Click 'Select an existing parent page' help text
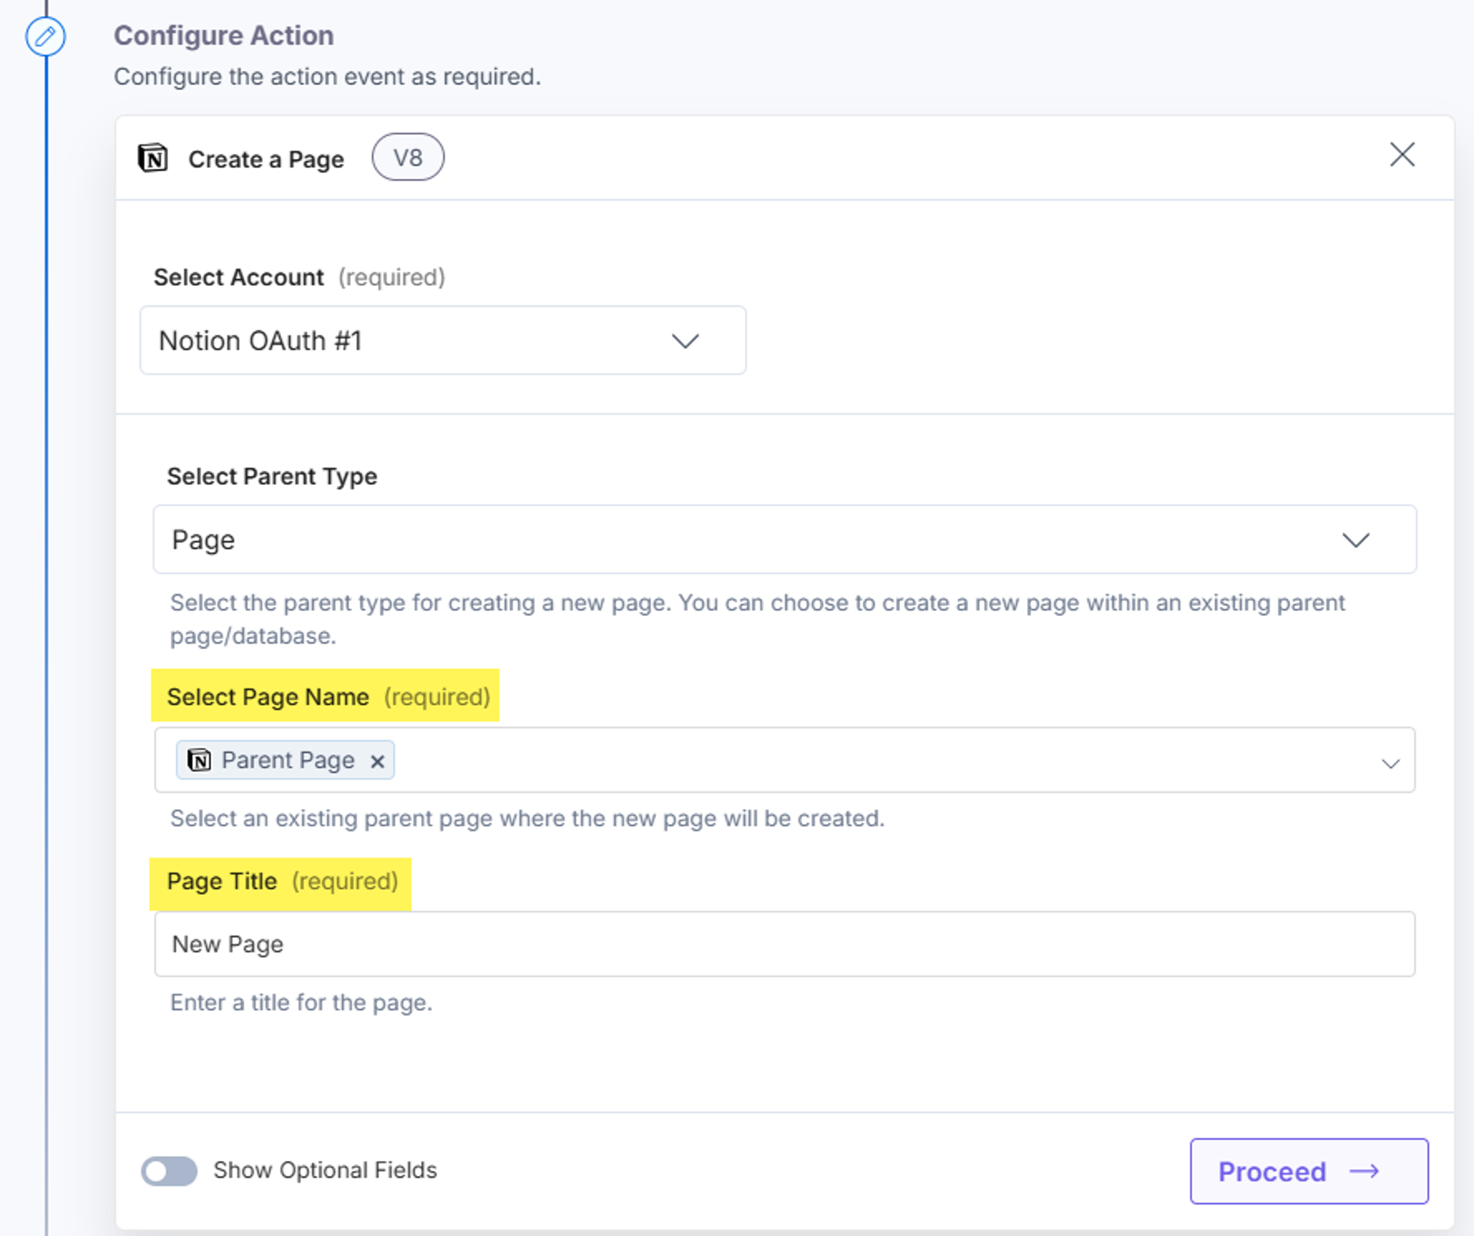The image size is (1474, 1236). [x=527, y=818]
